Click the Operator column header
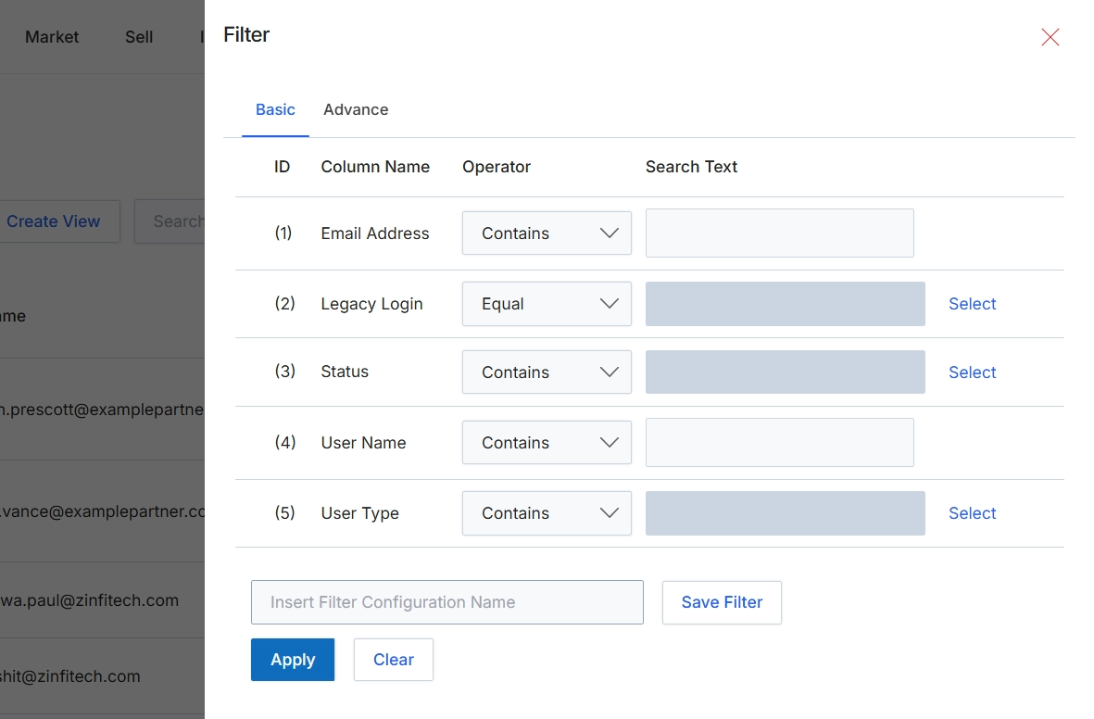Screen dimensions: 1094x719 (x=497, y=167)
